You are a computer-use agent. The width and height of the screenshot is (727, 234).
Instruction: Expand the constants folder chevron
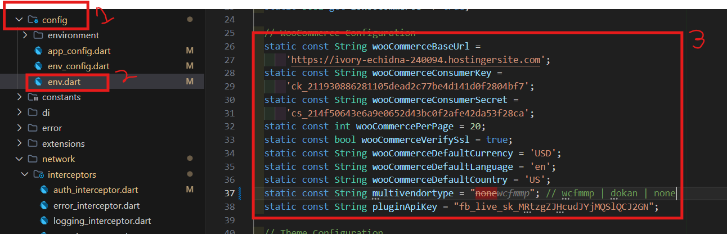pos(19,97)
